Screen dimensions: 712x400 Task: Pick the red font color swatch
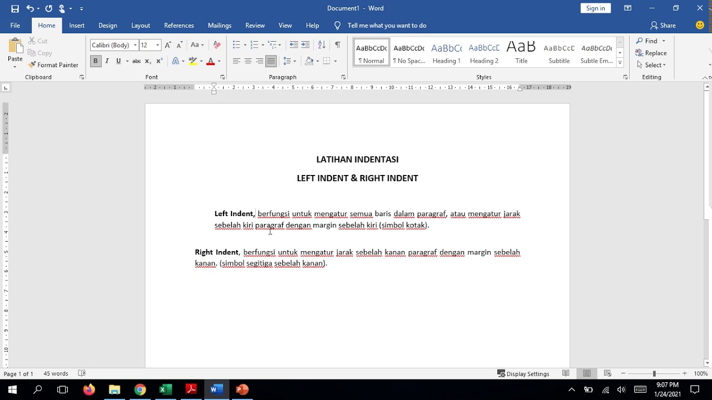point(210,61)
